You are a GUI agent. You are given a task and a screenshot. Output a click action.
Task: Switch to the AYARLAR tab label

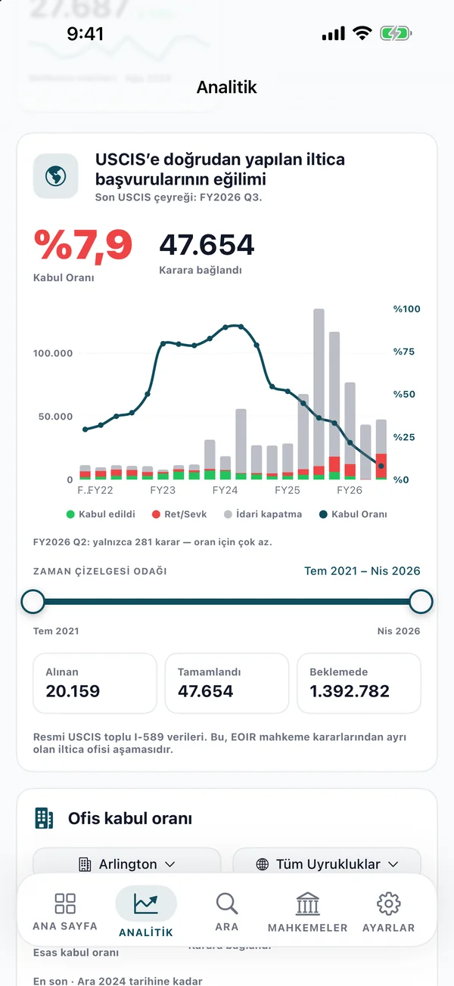click(388, 928)
